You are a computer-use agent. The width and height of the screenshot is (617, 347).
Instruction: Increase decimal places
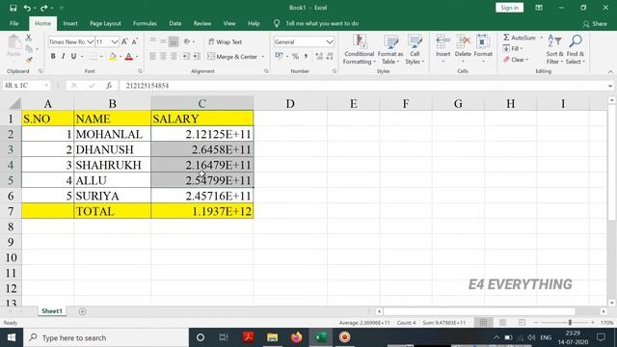point(319,57)
